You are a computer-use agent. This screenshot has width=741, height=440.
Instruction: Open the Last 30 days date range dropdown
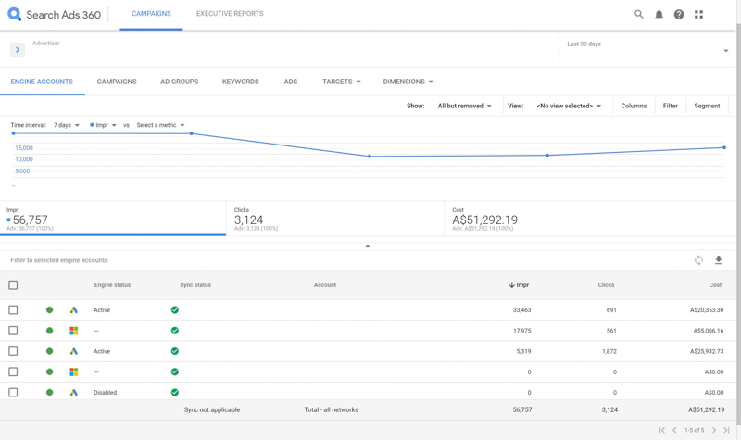(647, 50)
